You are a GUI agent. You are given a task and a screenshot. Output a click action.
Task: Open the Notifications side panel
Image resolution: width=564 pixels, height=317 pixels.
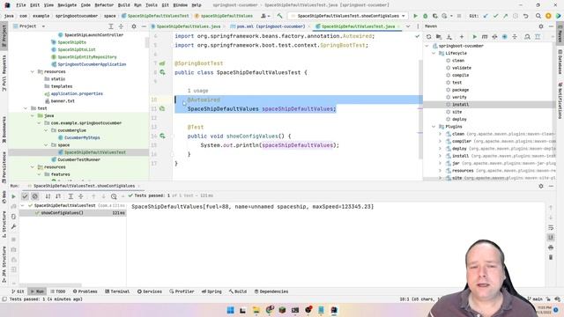[560, 100]
